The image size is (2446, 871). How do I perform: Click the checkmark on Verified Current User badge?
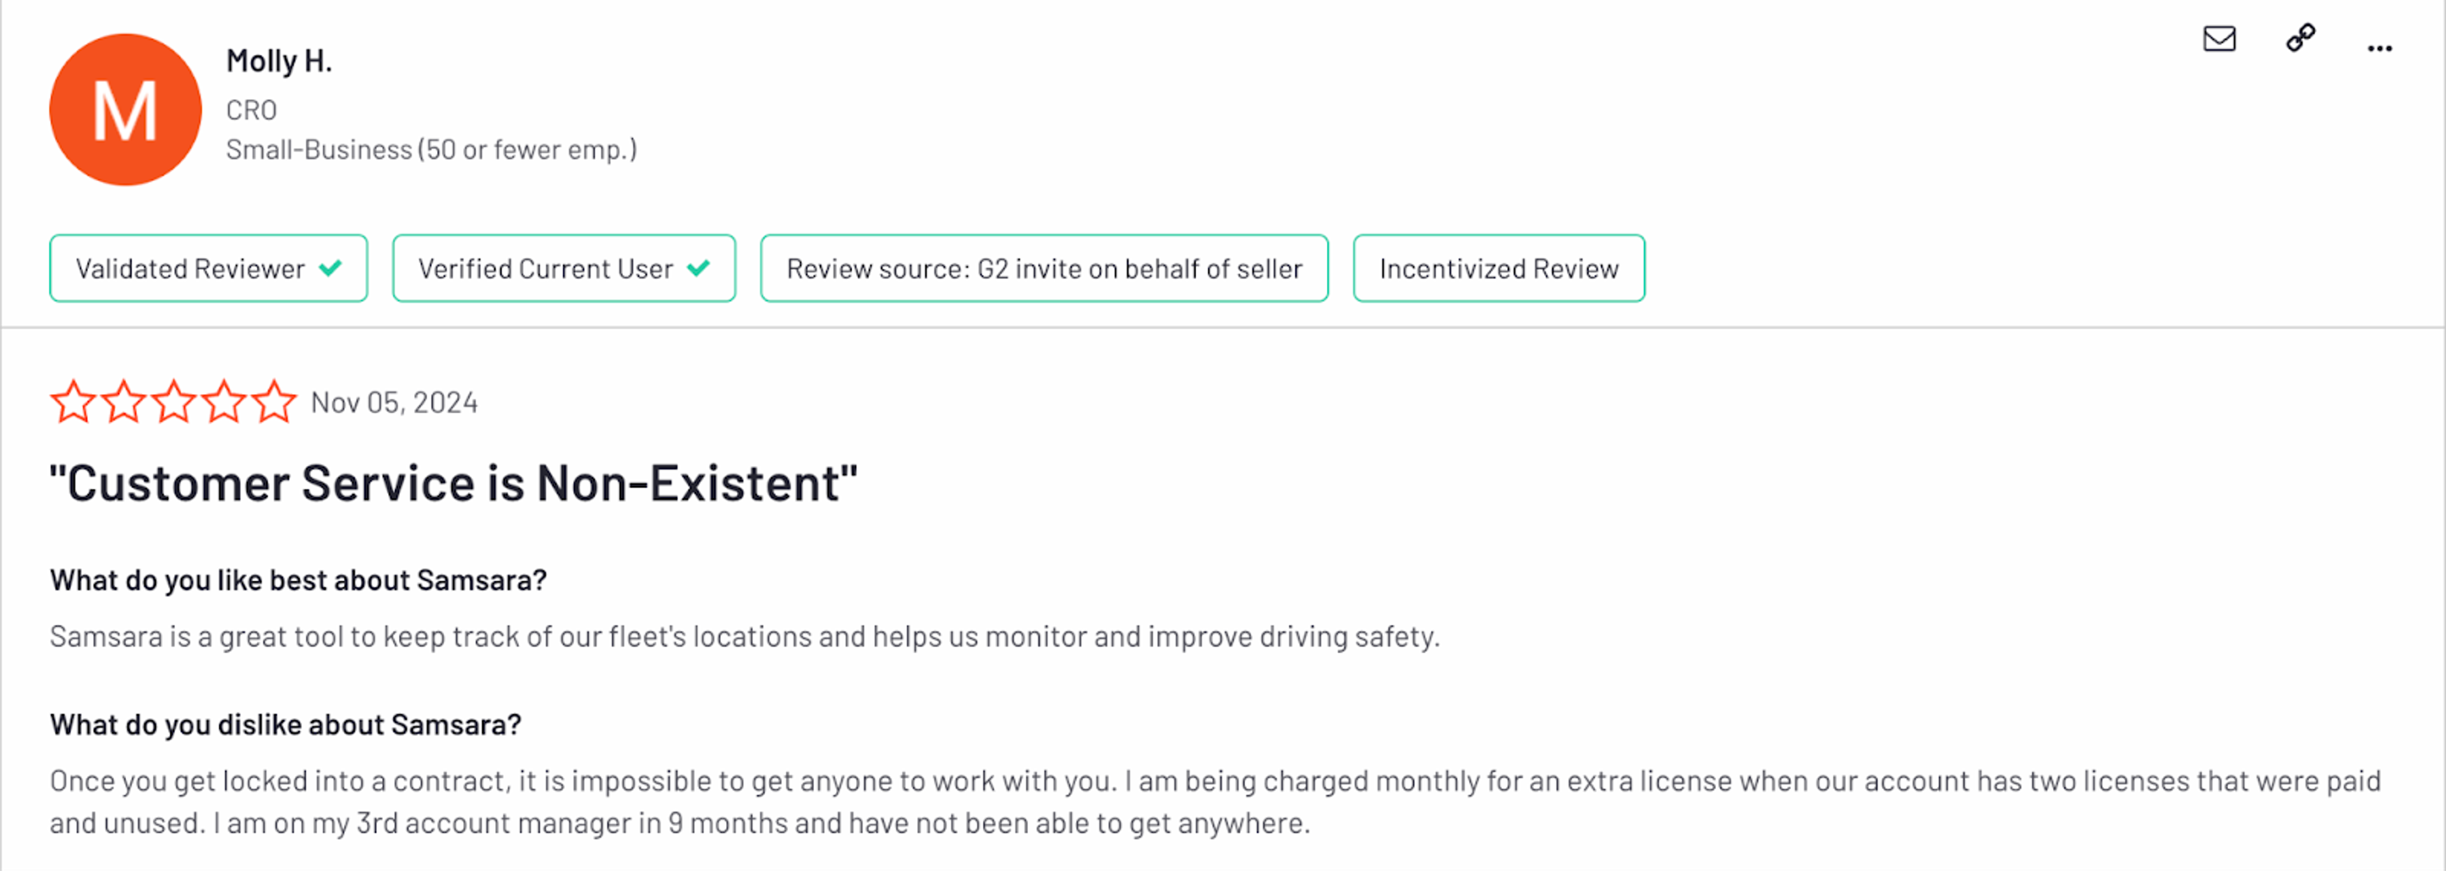[x=699, y=269]
